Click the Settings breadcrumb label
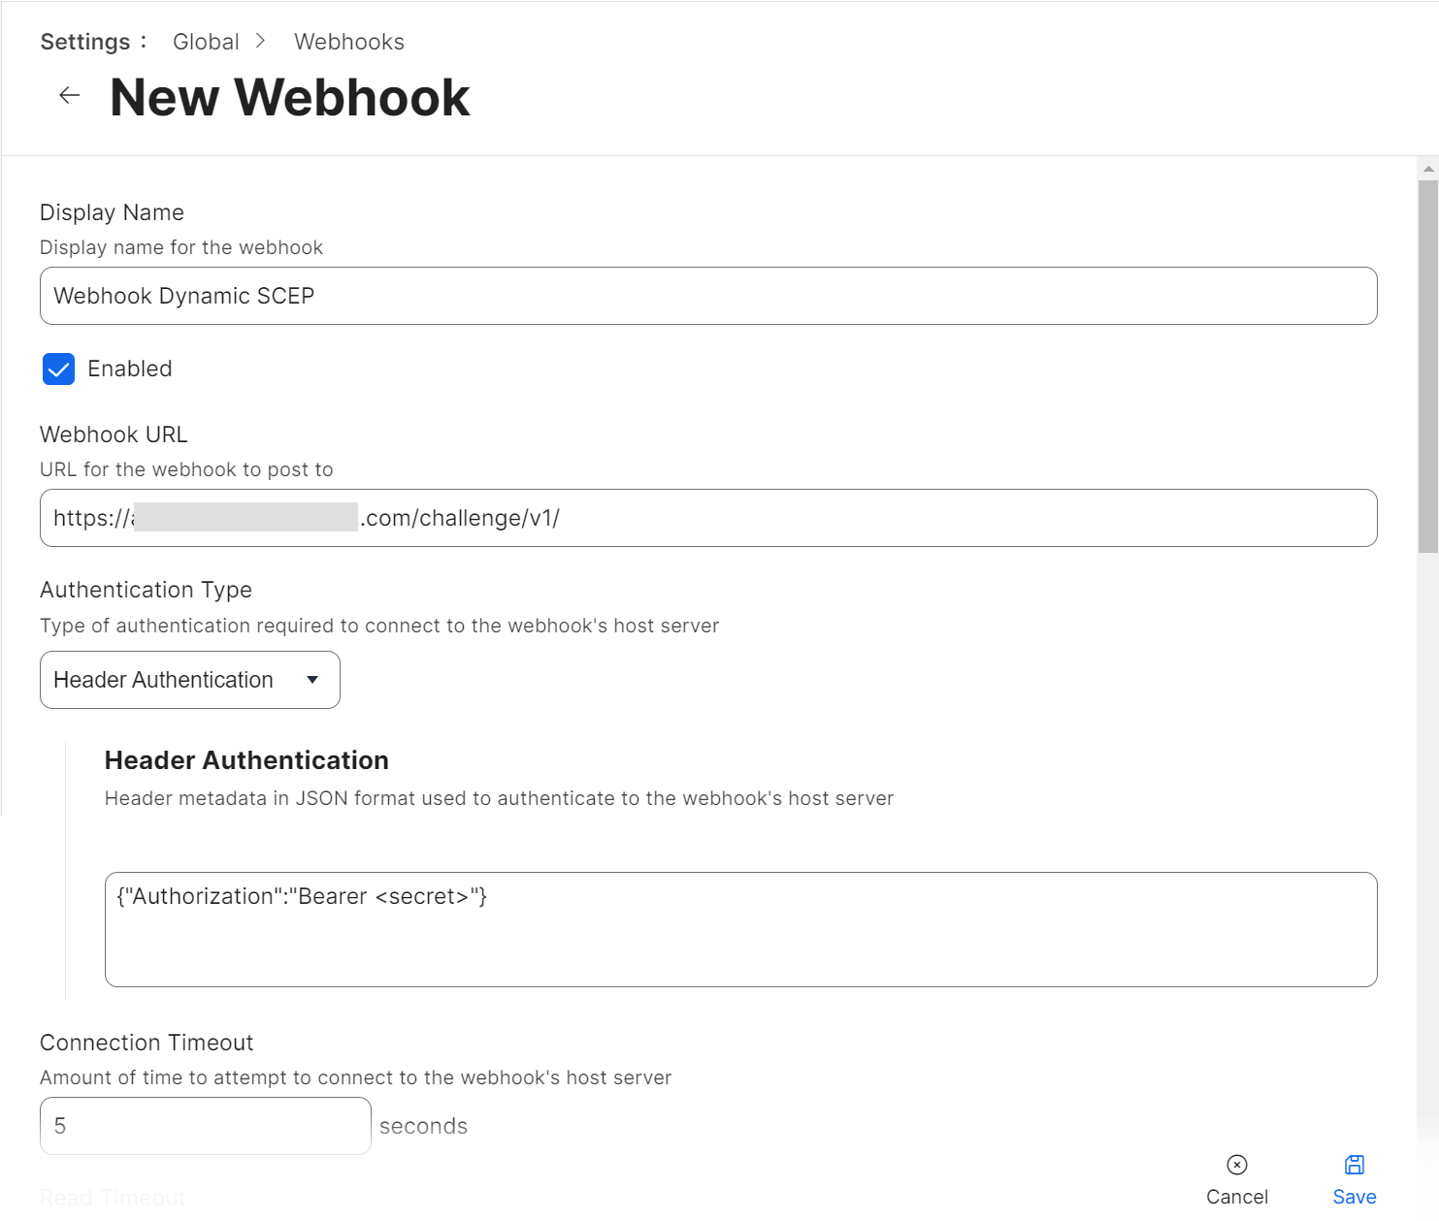Screen dimensions: 1439x1221 85,42
